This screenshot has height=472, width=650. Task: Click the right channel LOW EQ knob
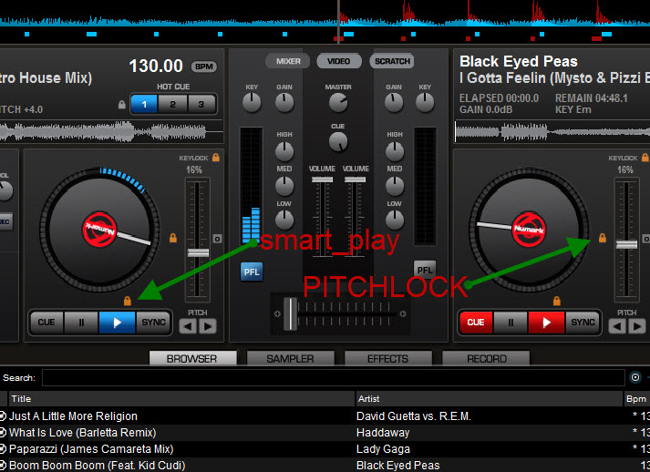395,220
